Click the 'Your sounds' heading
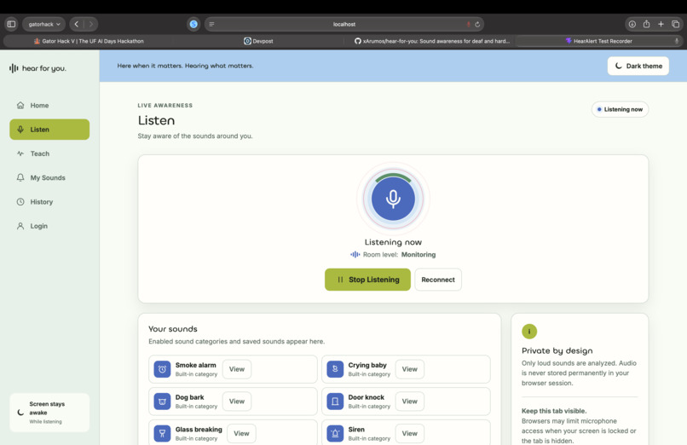Viewport: 687px width, 445px height. point(173,329)
